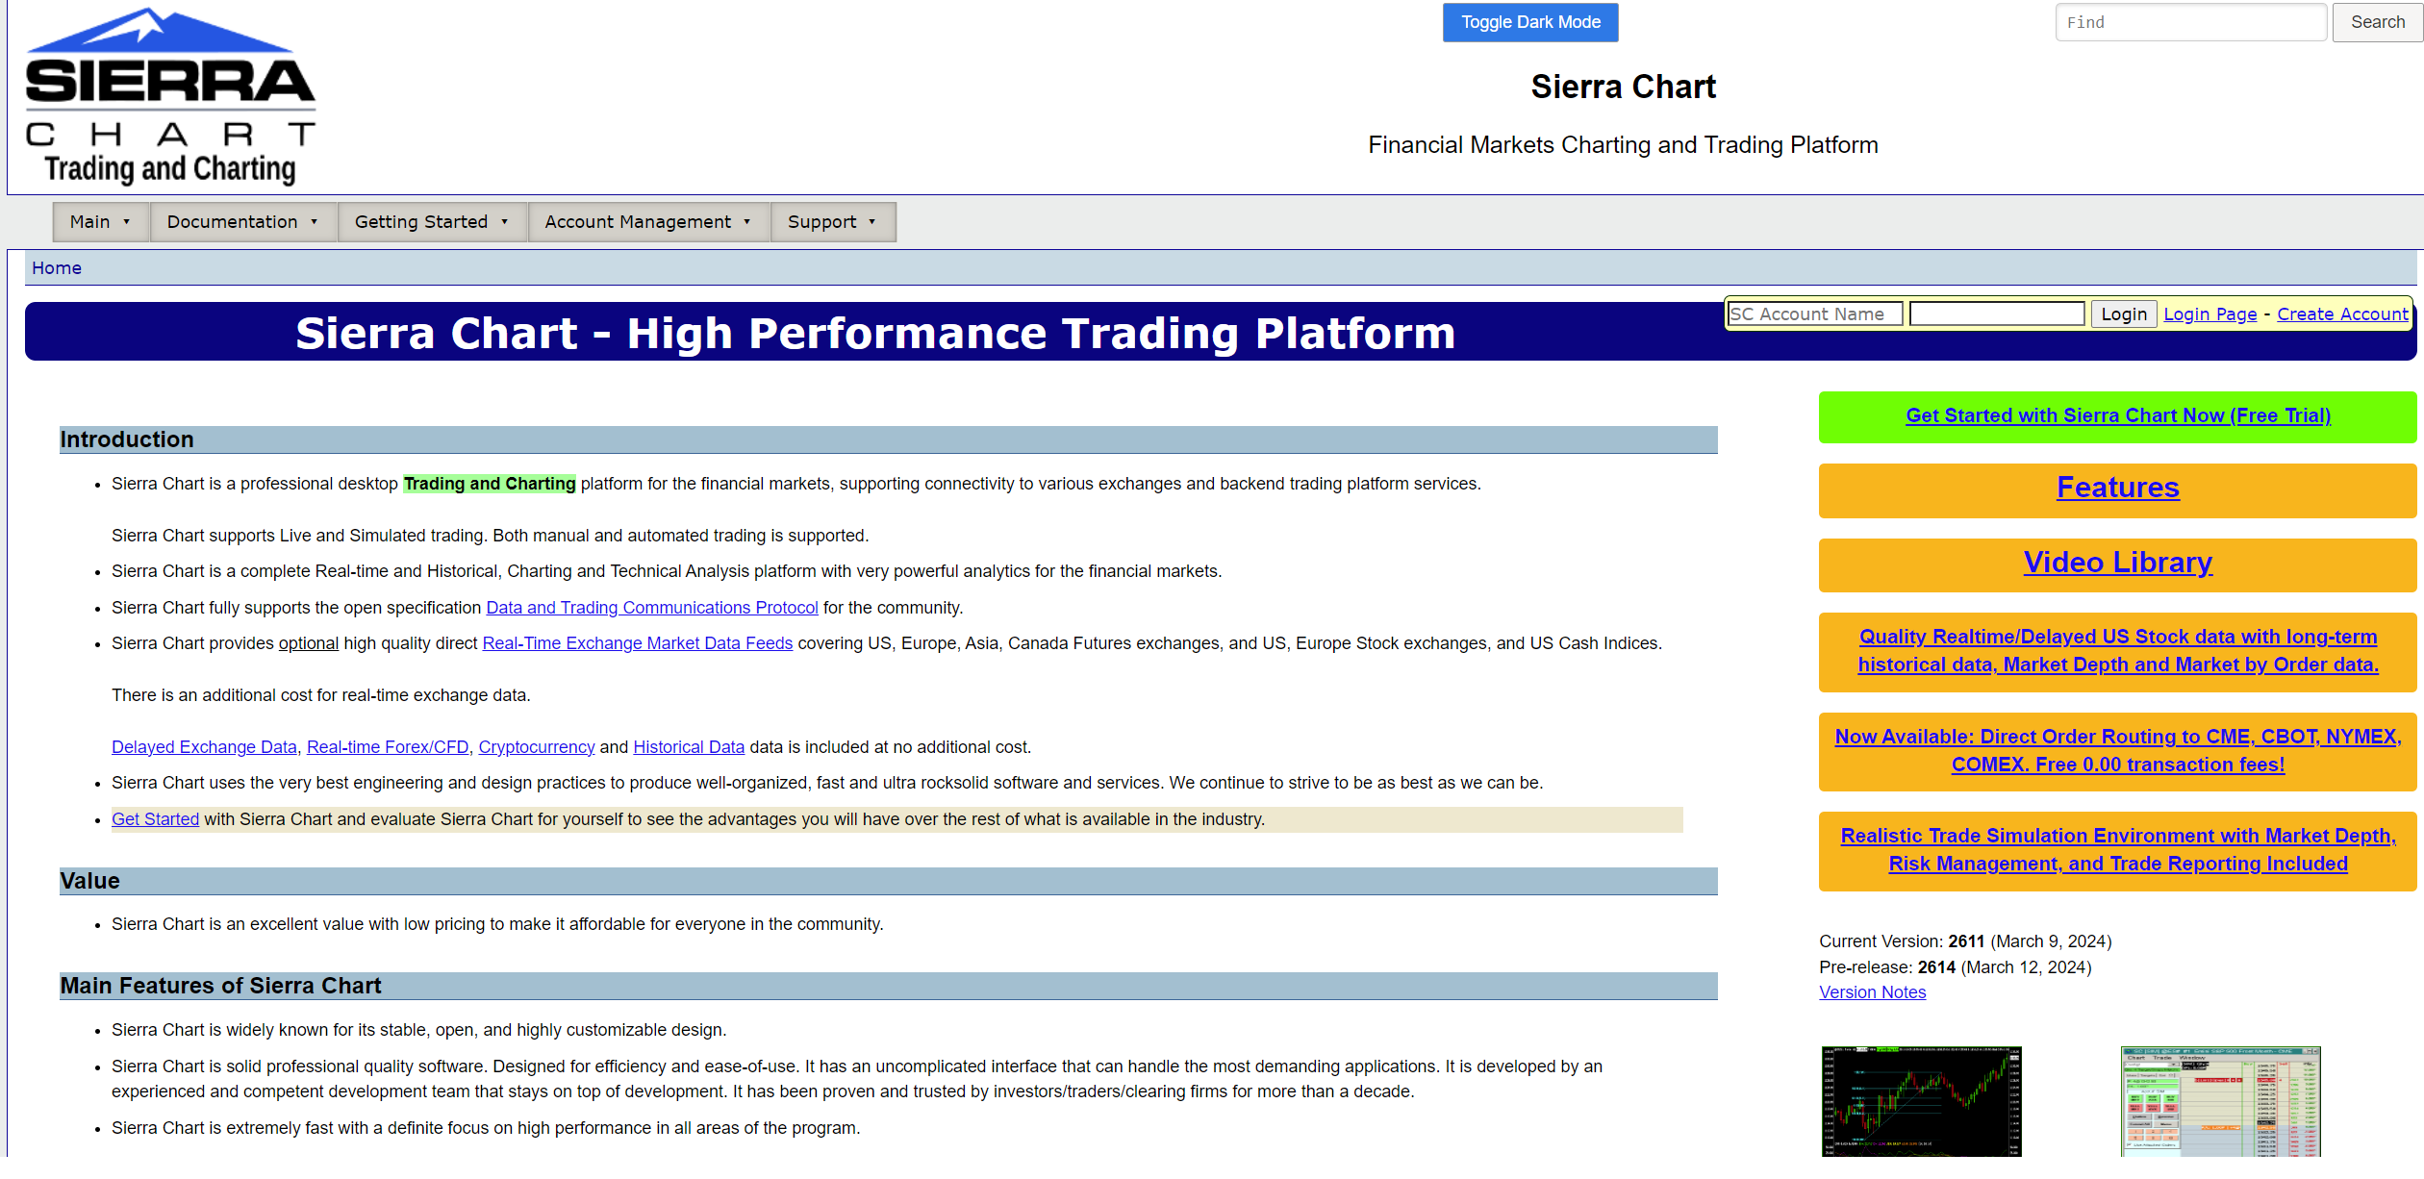Open the Version Notes link

click(x=1872, y=992)
